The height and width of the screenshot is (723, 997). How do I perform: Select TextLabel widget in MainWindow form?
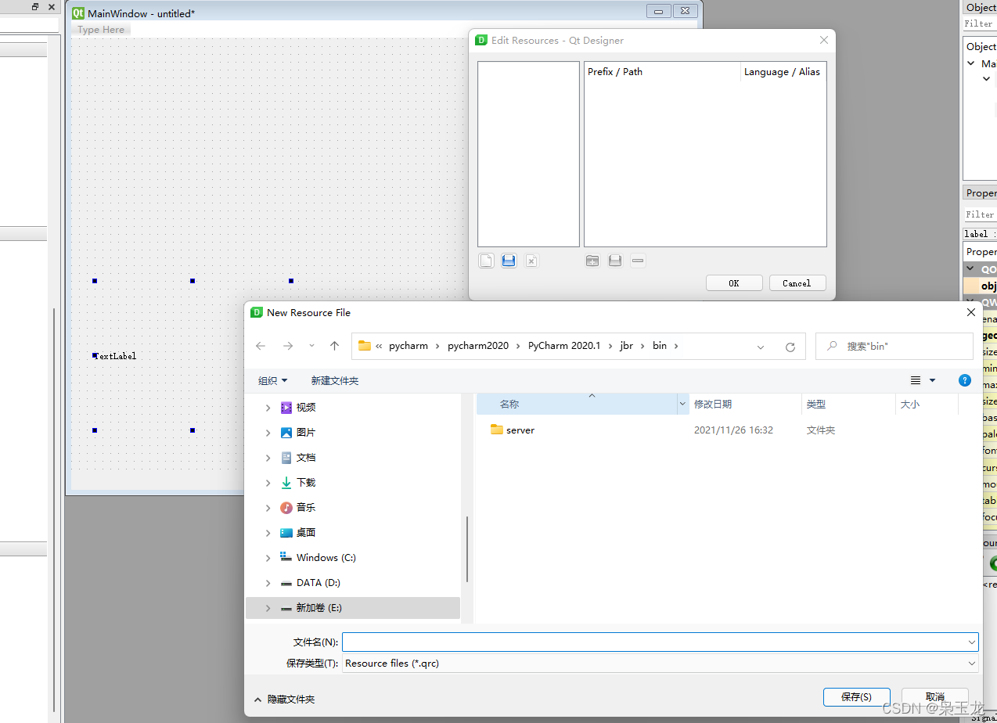click(x=115, y=356)
